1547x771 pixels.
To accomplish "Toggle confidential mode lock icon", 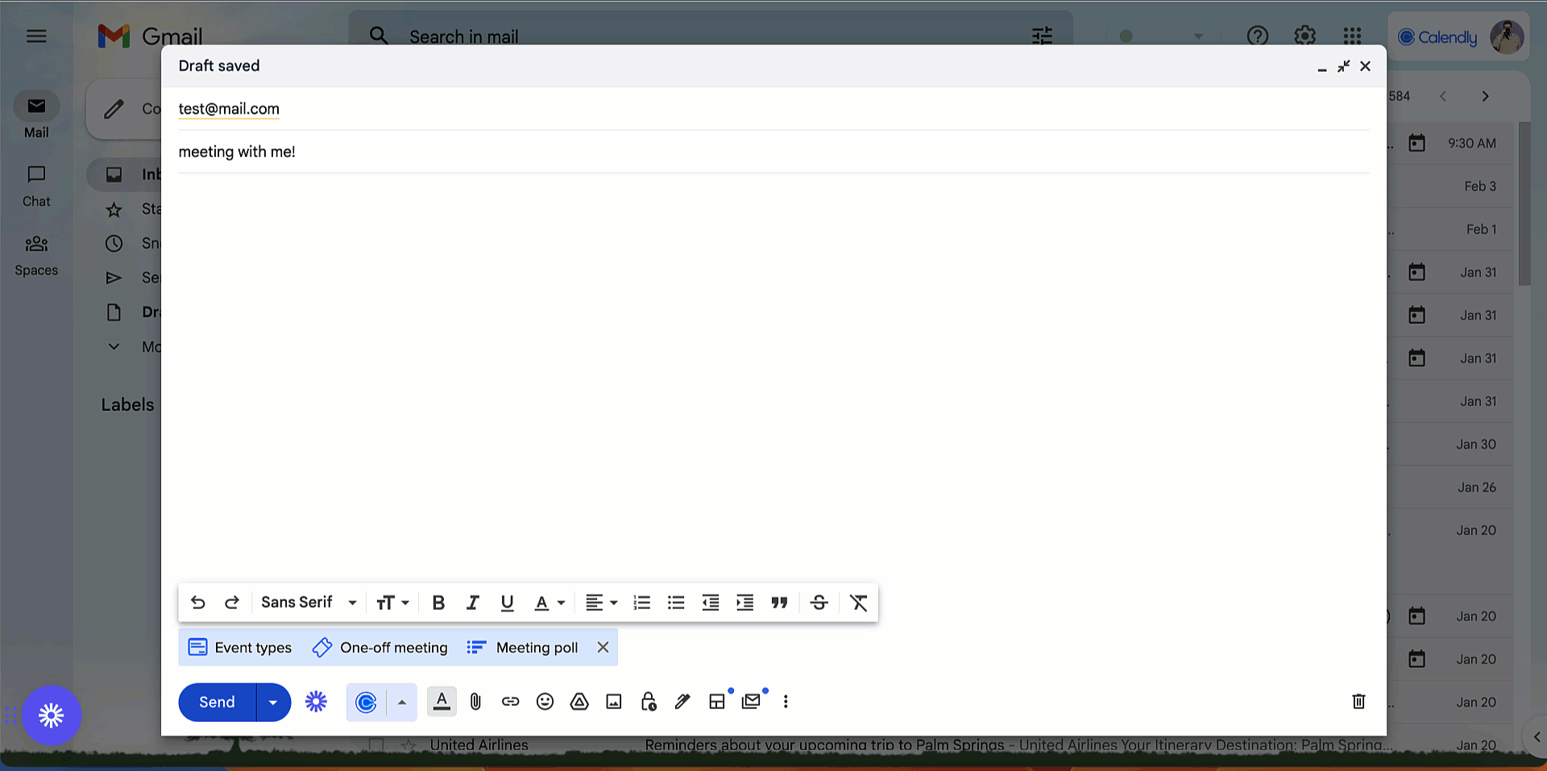I will [649, 702].
